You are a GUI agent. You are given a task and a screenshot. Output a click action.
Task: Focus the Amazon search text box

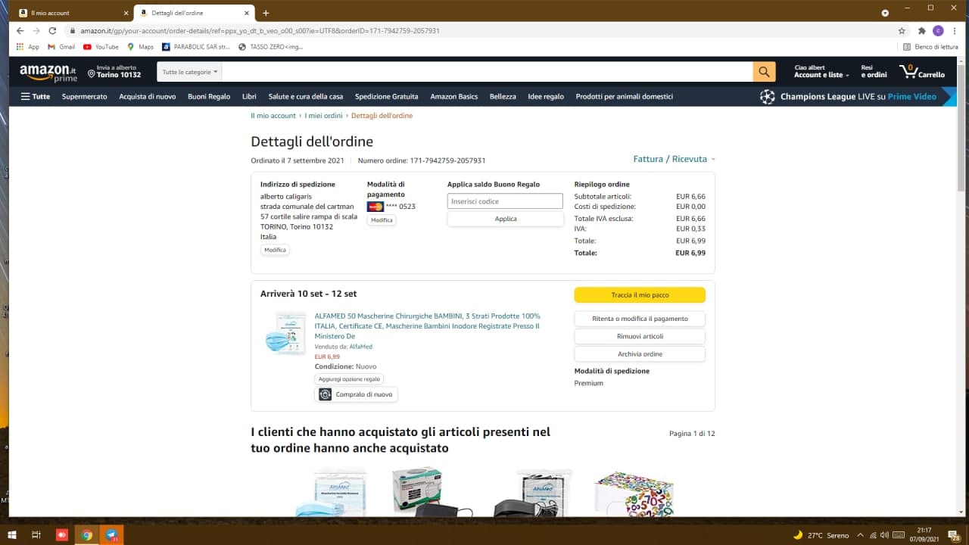488,72
